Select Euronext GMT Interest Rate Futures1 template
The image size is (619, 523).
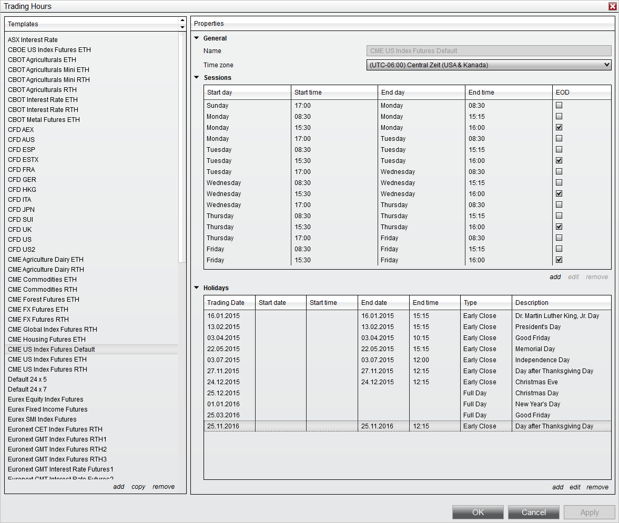(91, 469)
